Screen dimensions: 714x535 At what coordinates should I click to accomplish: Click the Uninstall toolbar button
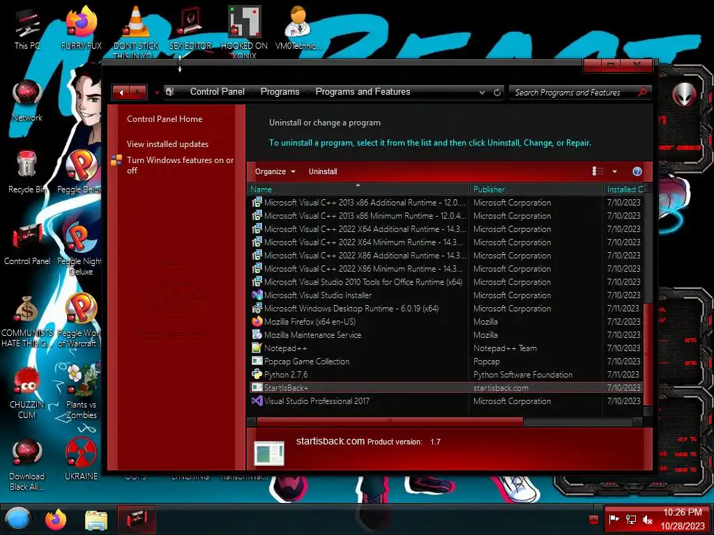pos(323,171)
